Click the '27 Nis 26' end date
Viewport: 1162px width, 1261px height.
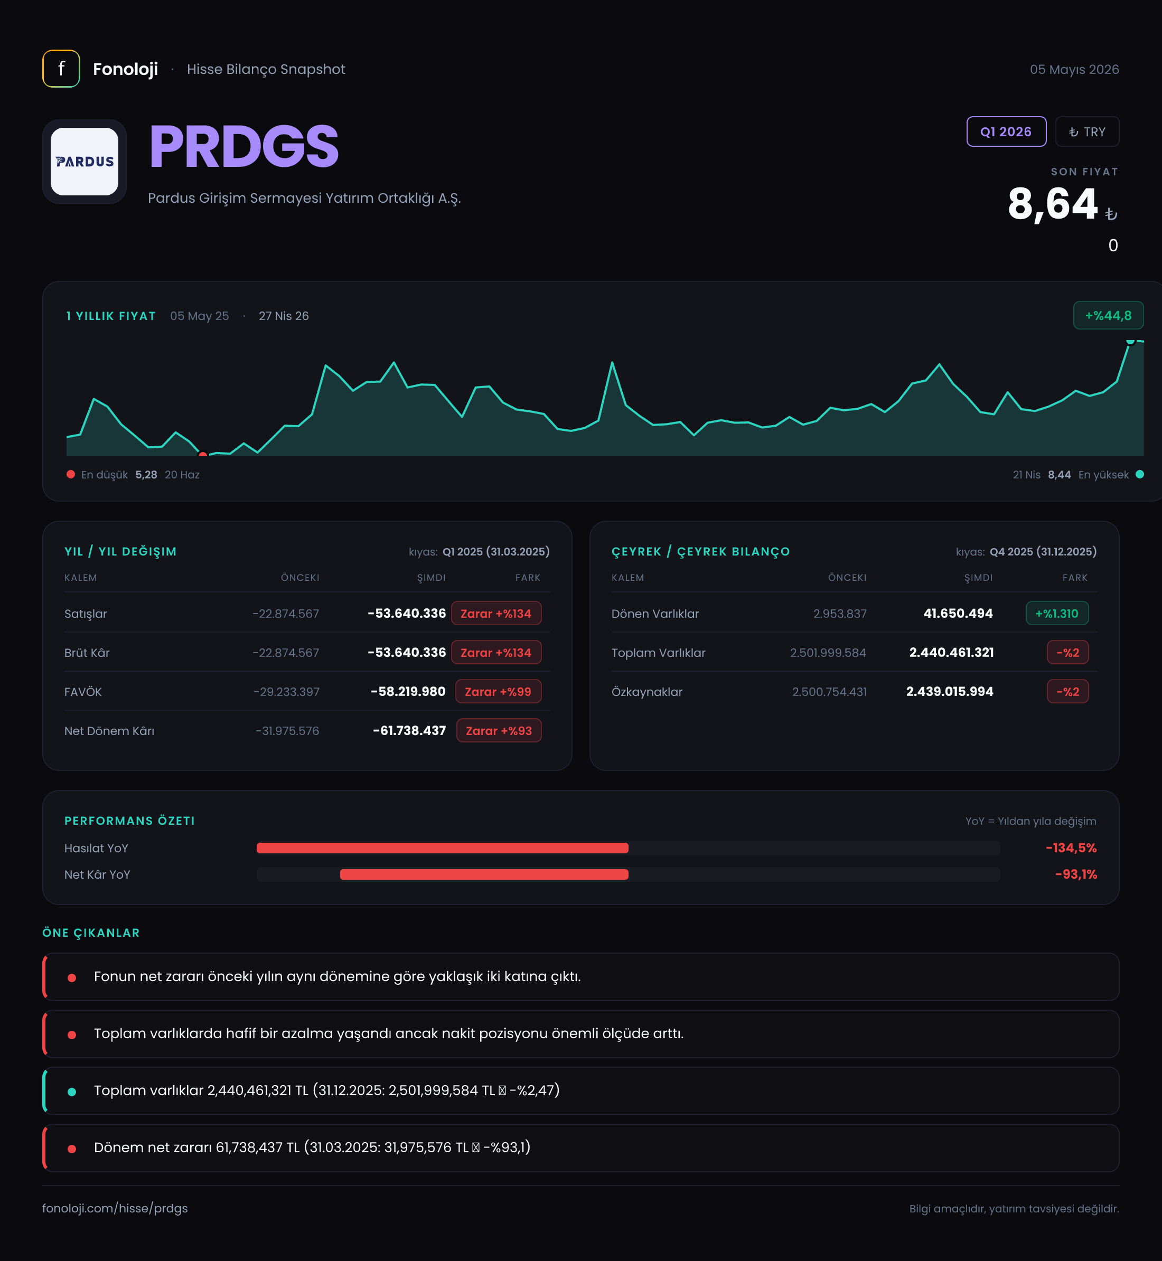click(x=284, y=316)
